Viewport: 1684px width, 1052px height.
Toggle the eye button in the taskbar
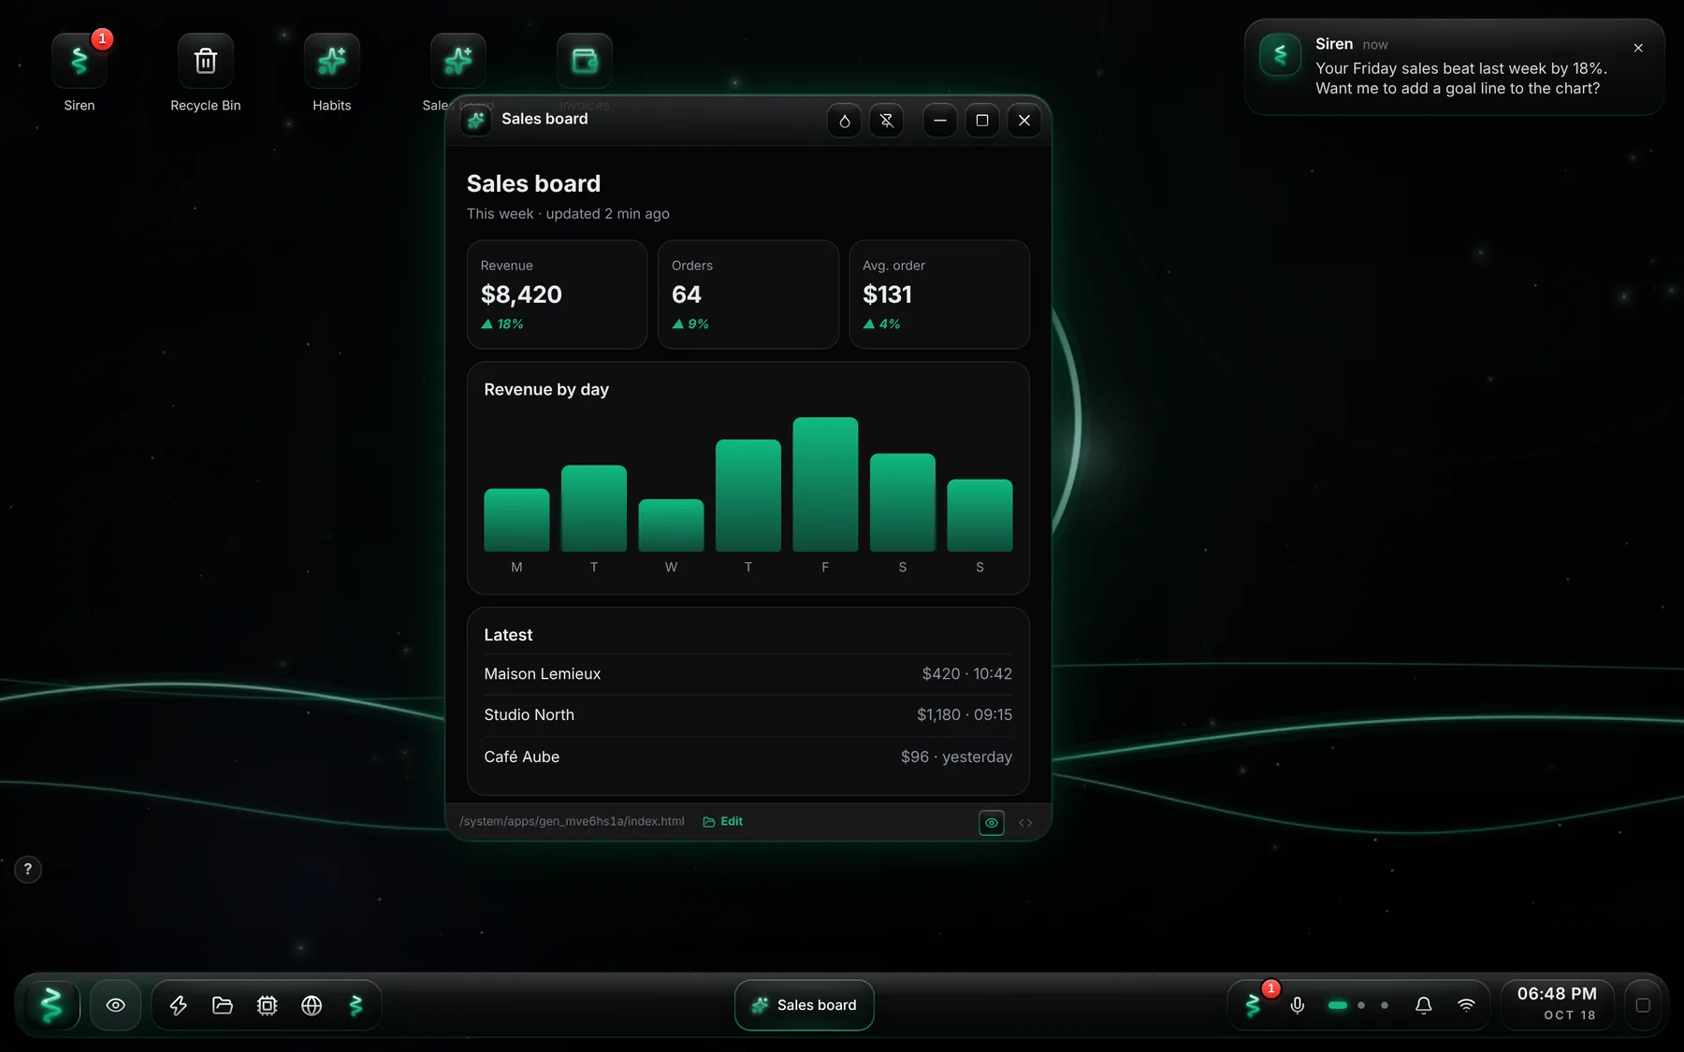pos(116,1005)
